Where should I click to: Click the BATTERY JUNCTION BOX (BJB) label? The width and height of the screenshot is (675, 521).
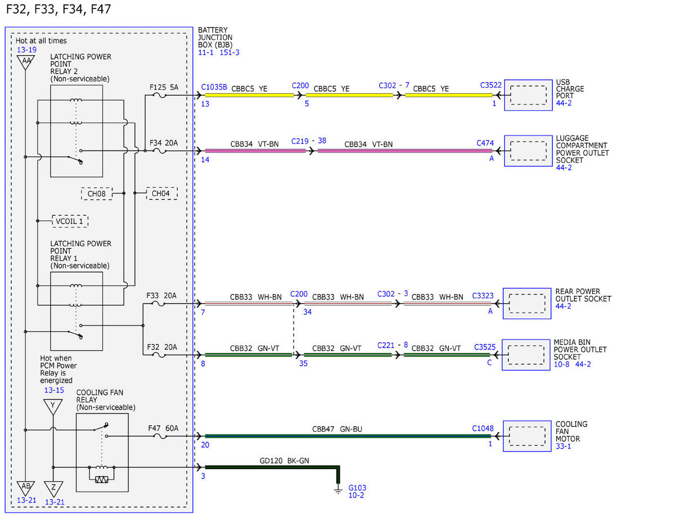pyautogui.click(x=215, y=37)
